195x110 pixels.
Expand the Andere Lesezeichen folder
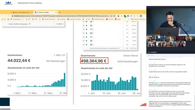click(138, 19)
